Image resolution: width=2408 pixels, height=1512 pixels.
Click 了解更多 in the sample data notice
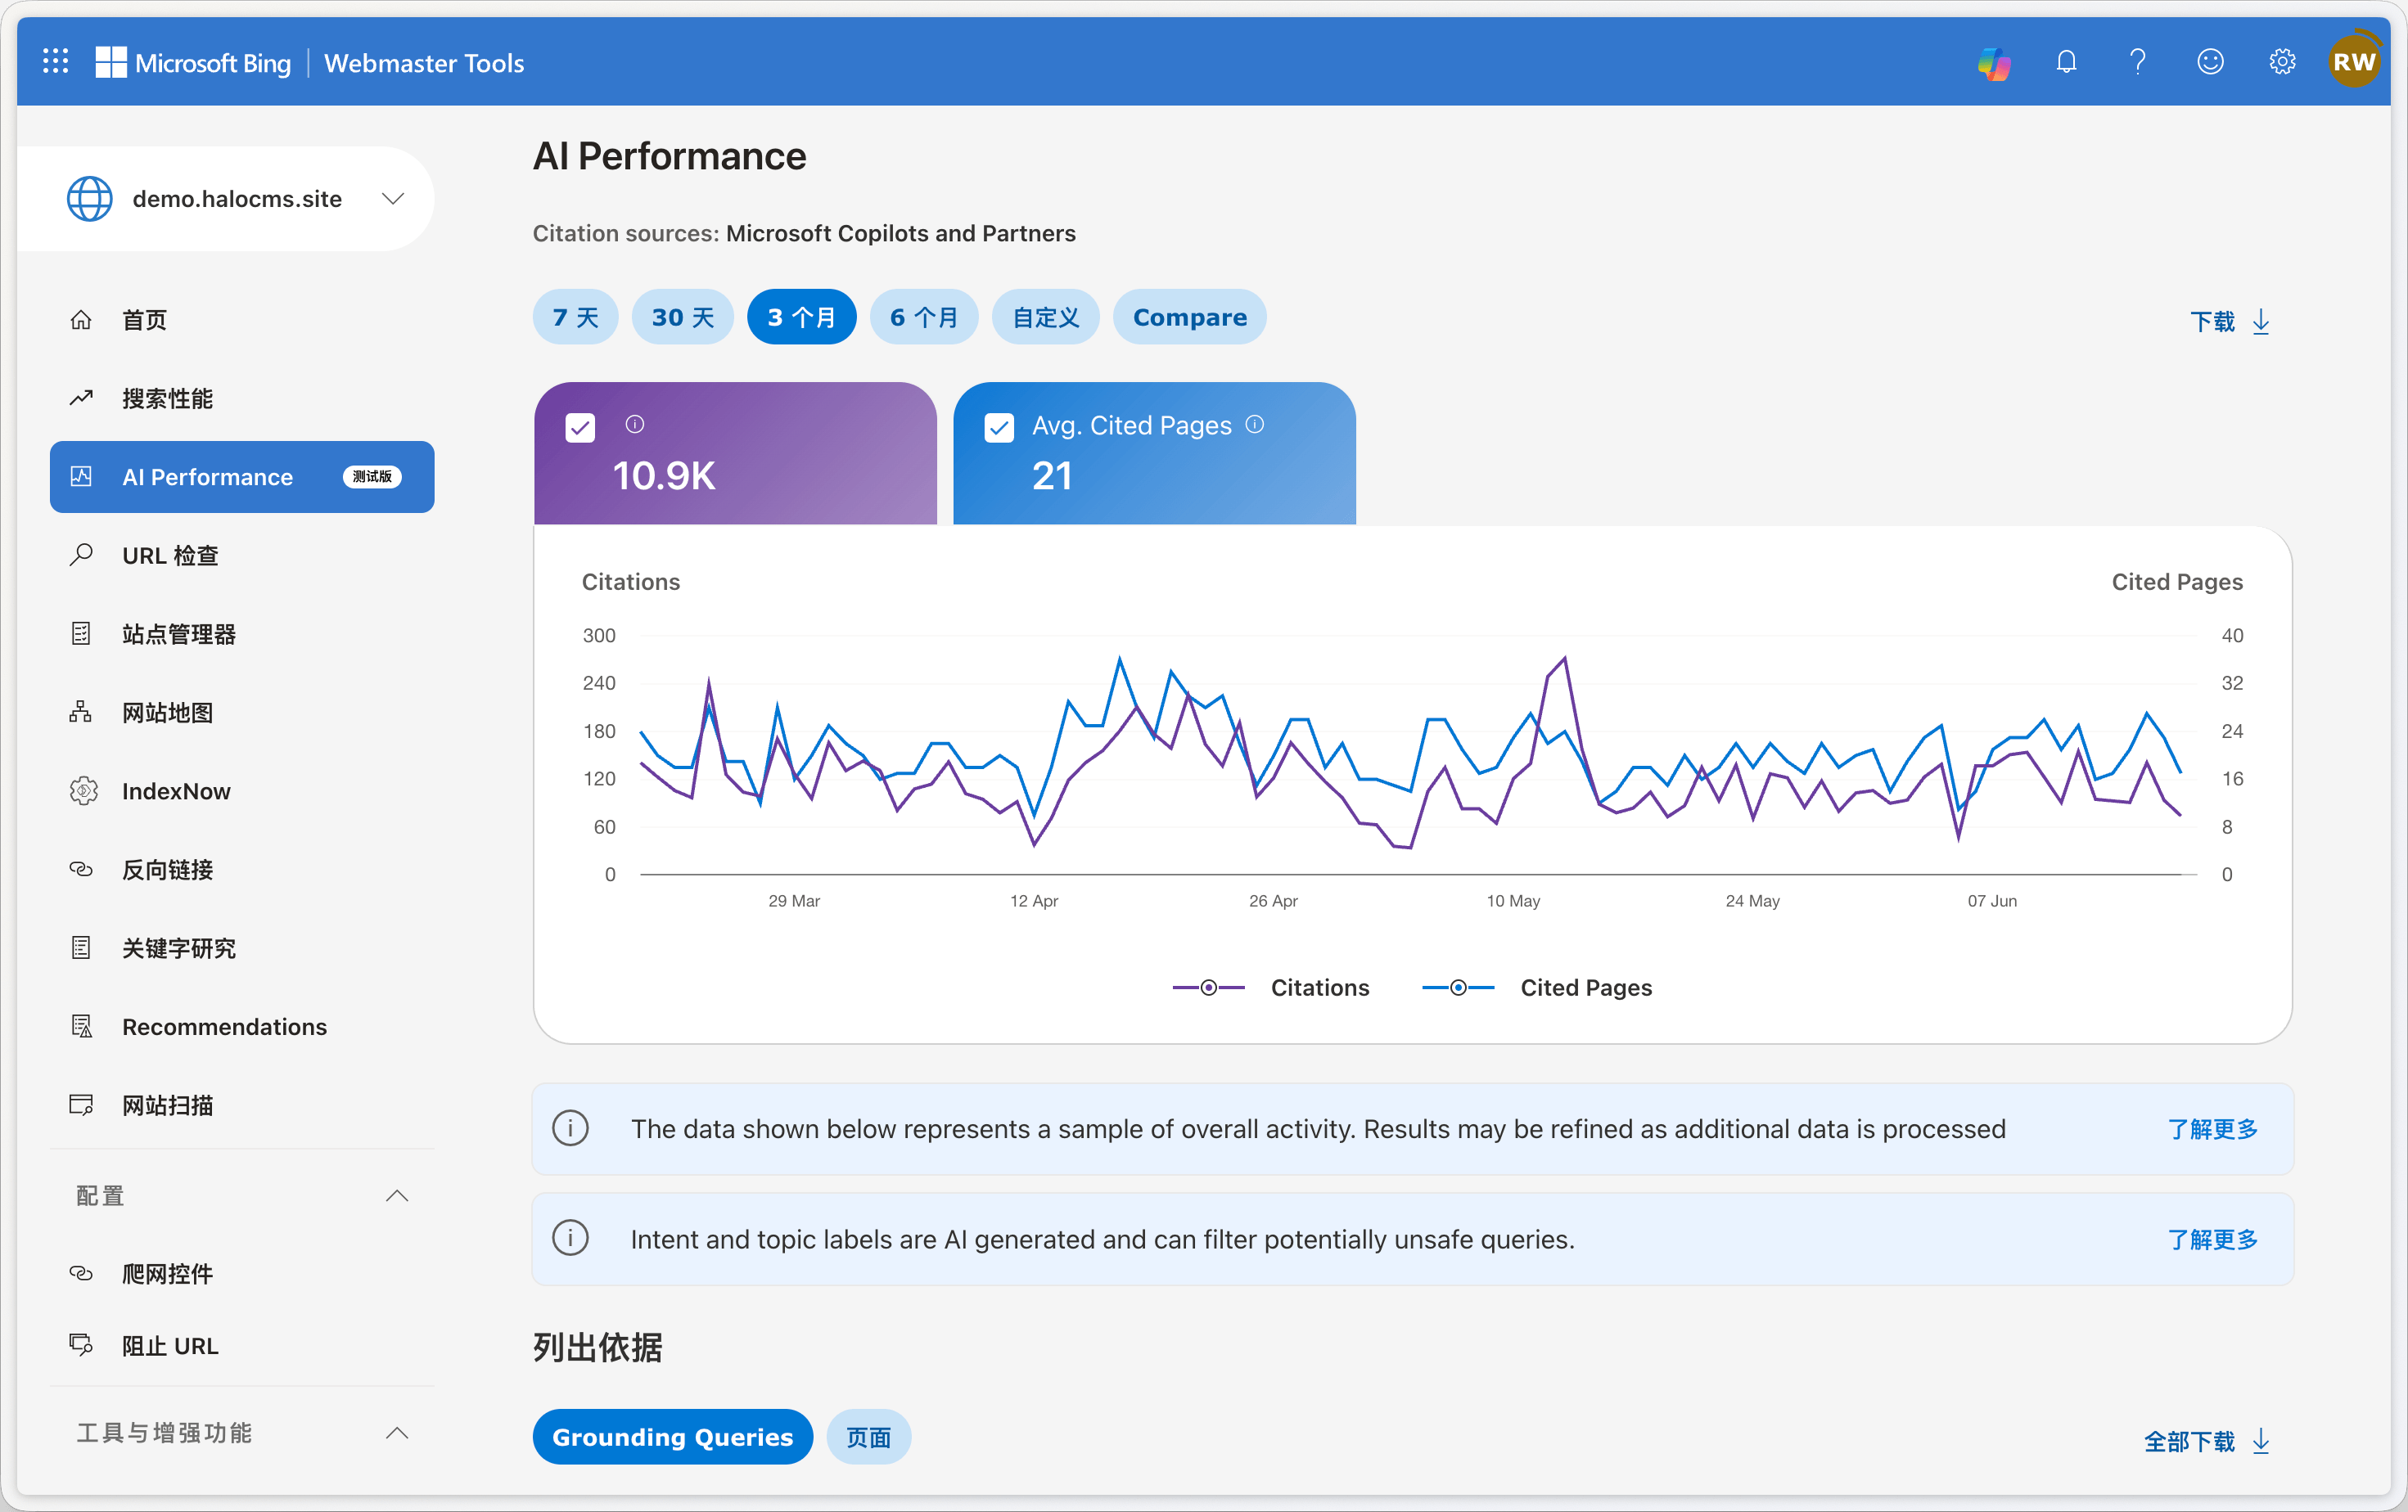(2213, 1128)
